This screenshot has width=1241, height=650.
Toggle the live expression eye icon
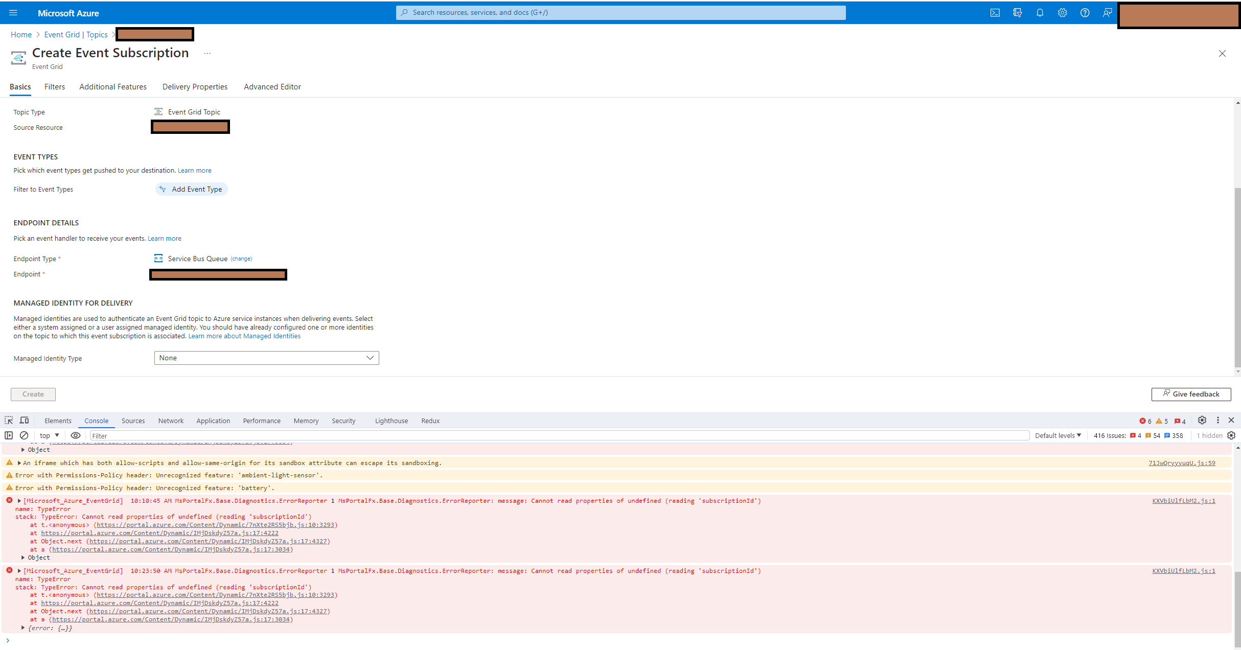tap(76, 435)
